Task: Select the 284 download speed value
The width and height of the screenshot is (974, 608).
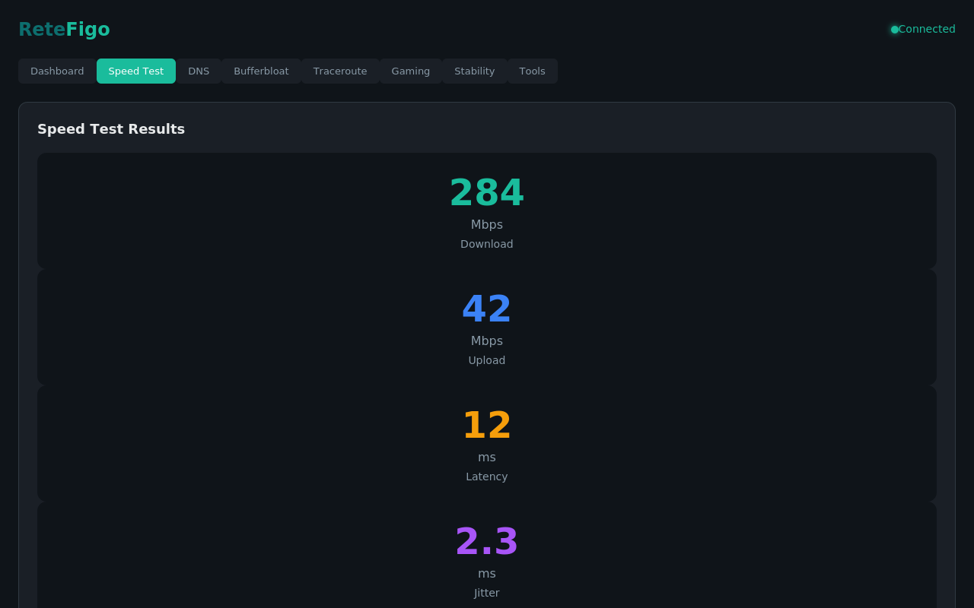Action: coord(487,193)
